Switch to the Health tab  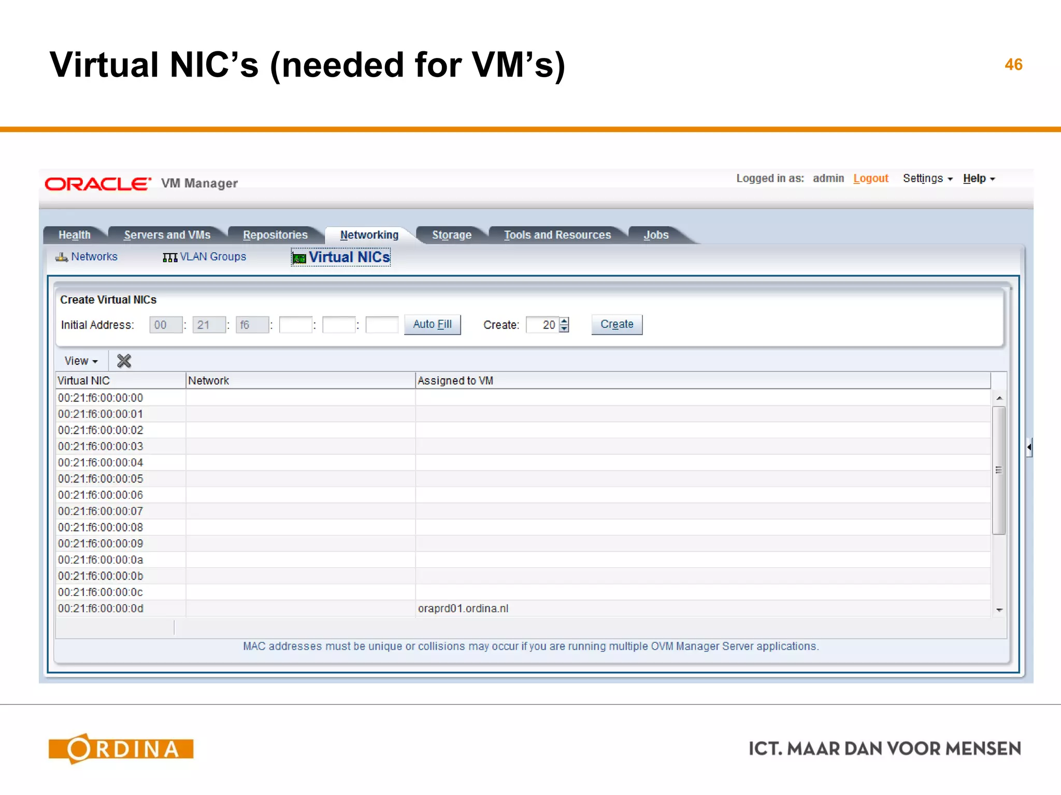click(74, 235)
